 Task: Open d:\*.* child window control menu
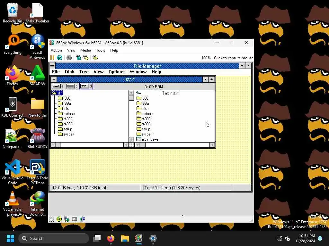coord(54,79)
